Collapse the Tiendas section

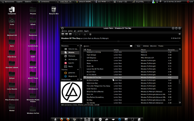click(x=78, y=70)
